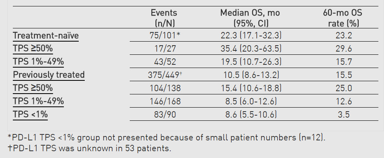Image resolution: width=384 pixels, height=158 pixels.
Task: Select the Previously treated row label
Action: tap(49, 75)
